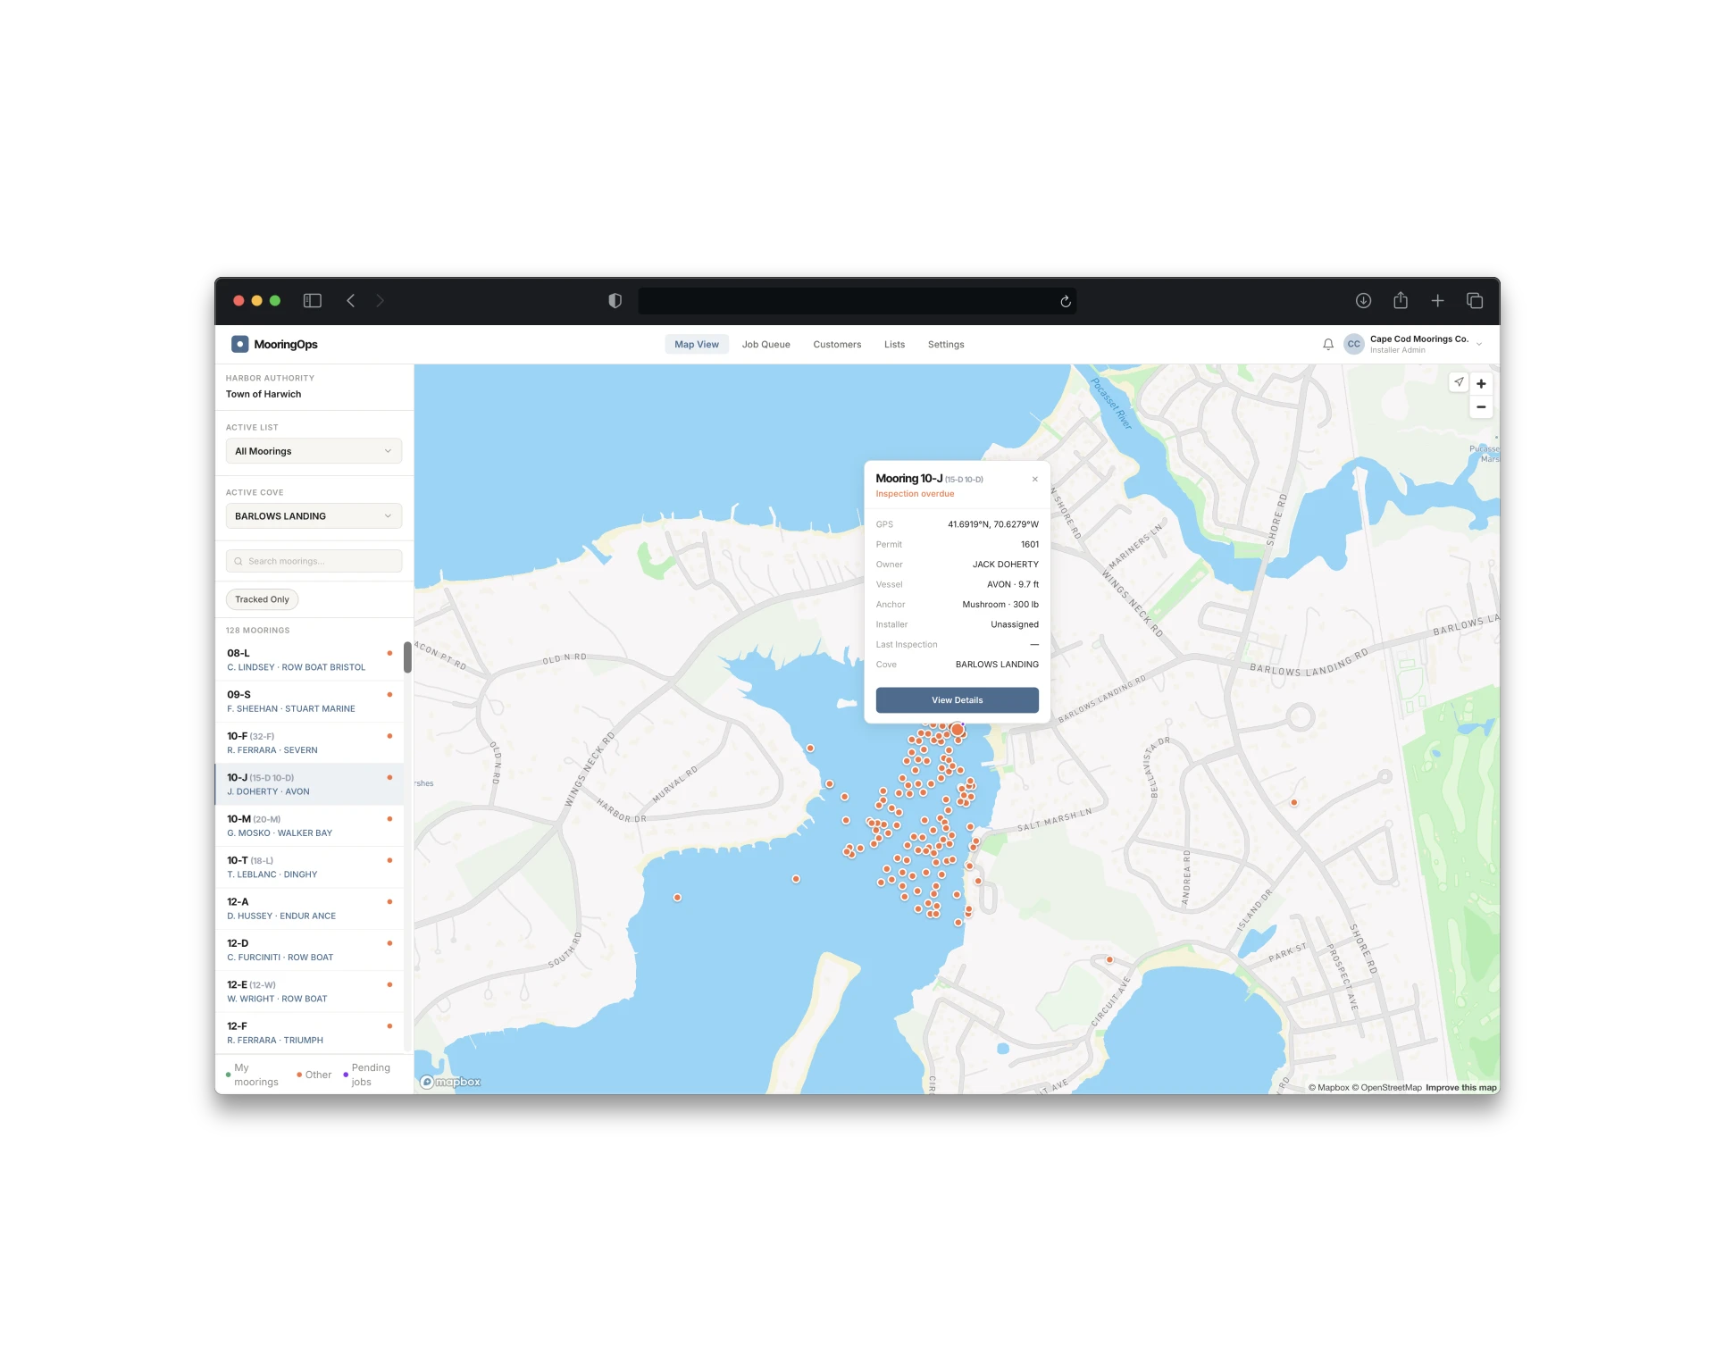Open browser downloads icon

pos(1363,300)
